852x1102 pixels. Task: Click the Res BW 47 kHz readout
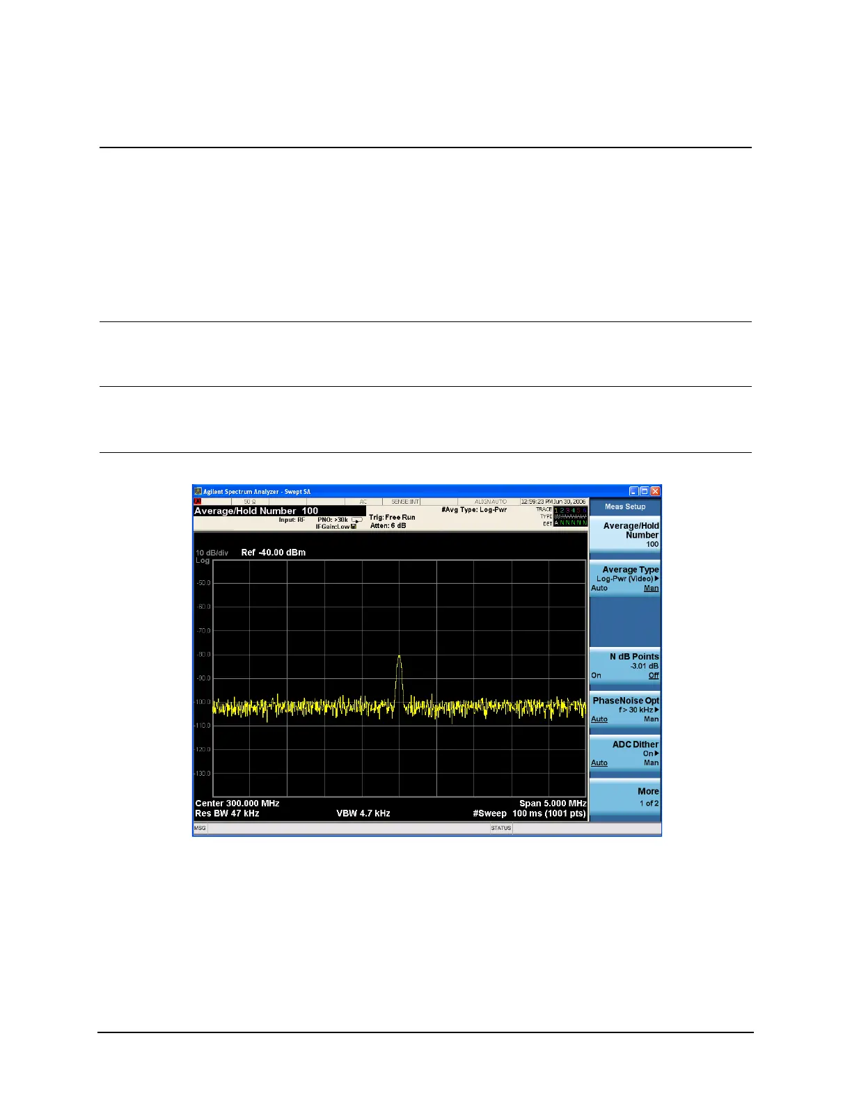click(227, 813)
